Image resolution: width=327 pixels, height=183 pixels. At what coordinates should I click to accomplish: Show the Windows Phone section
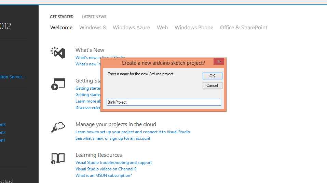point(194,28)
